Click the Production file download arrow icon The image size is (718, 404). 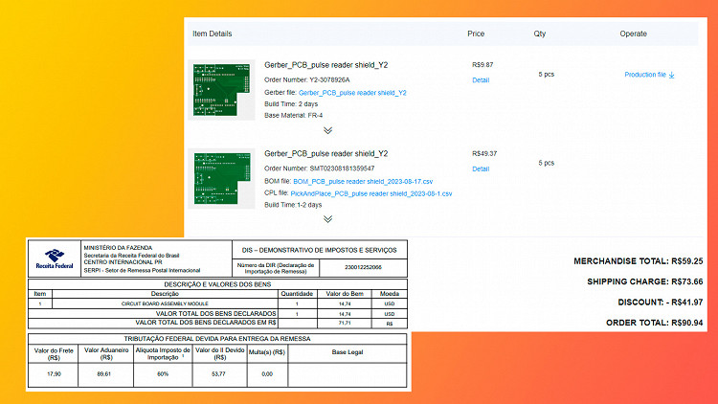[x=672, y=75]
